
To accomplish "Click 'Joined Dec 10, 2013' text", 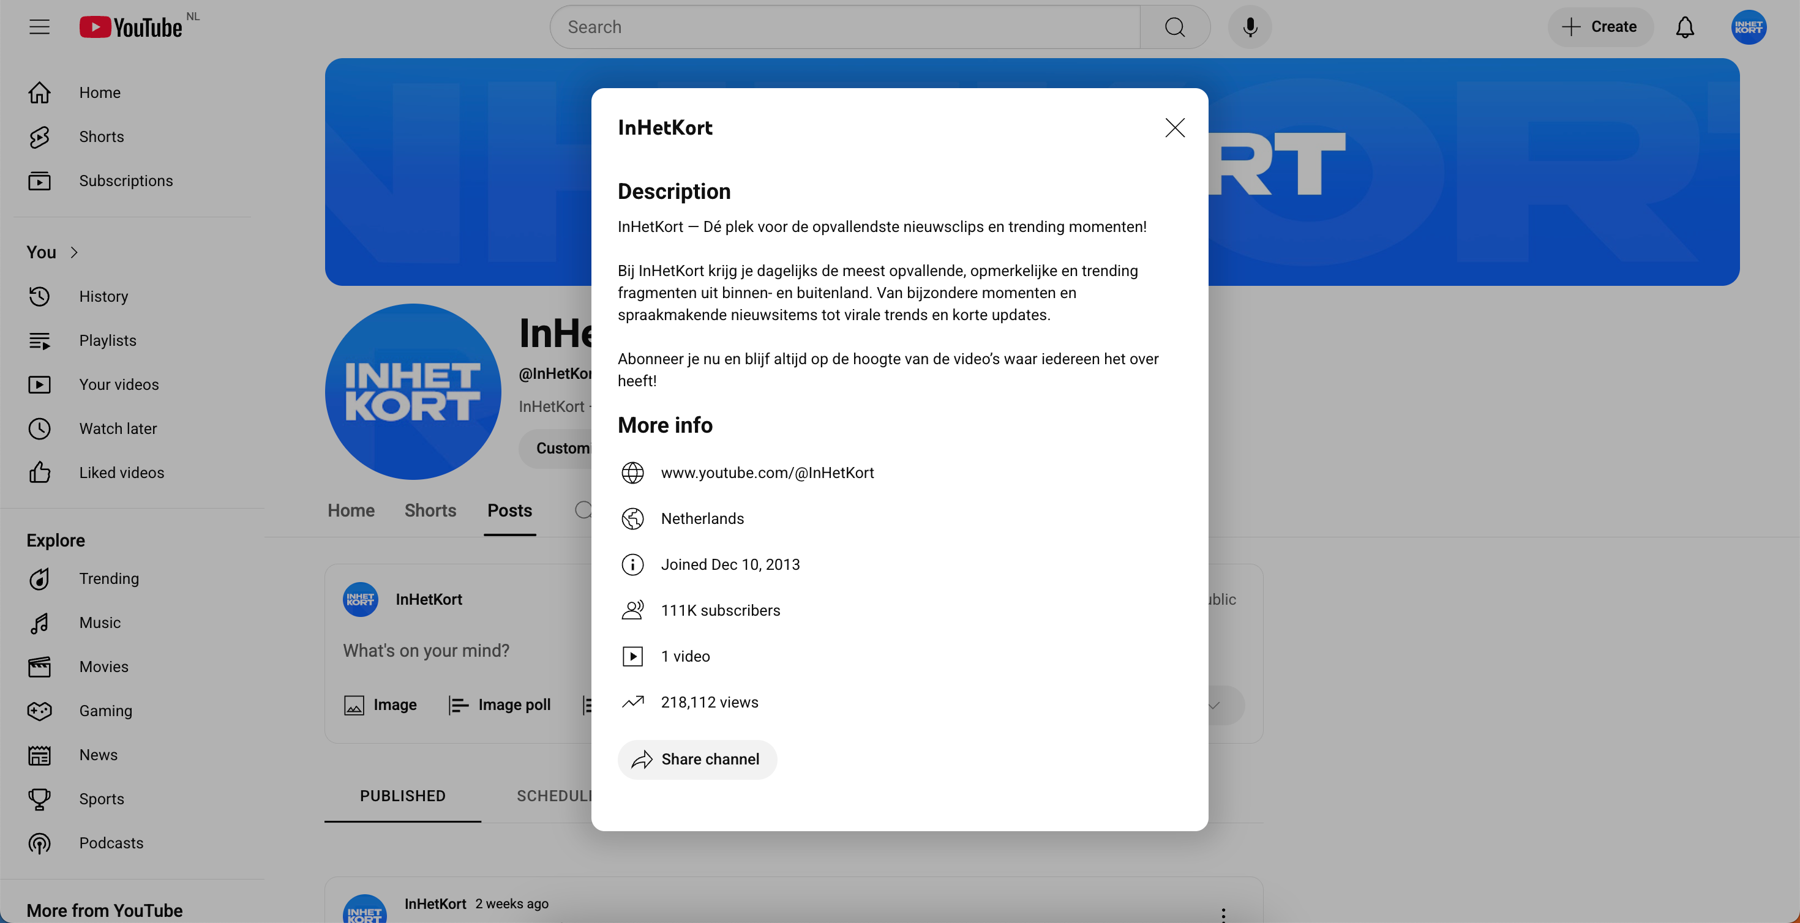I will 730,564.
